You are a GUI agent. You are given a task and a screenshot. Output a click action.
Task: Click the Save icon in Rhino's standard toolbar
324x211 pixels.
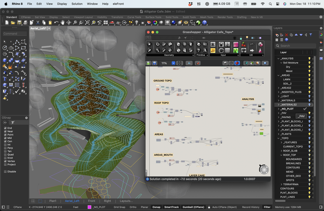click(19, 22)
